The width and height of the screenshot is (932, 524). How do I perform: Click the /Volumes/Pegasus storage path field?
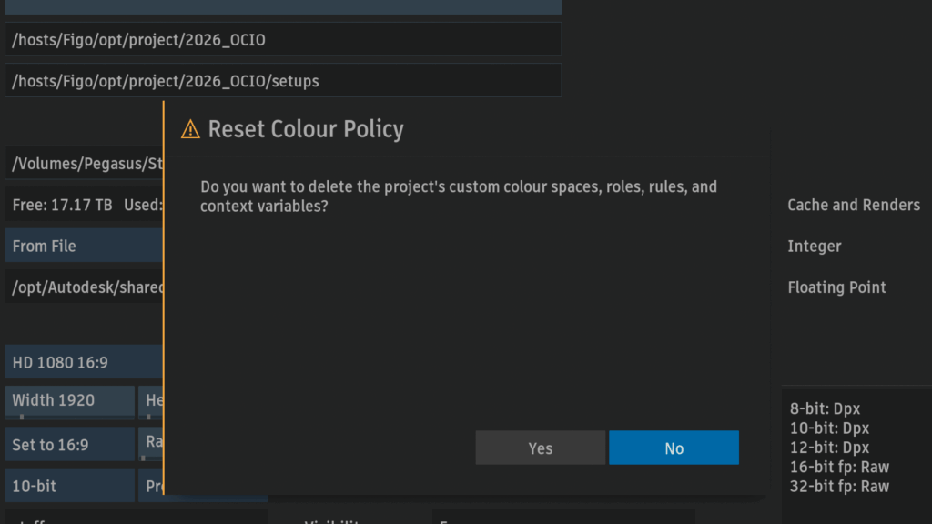(x=84, y=163)
